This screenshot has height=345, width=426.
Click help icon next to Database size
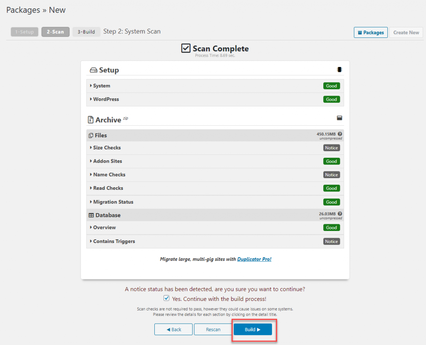point(340,213)
